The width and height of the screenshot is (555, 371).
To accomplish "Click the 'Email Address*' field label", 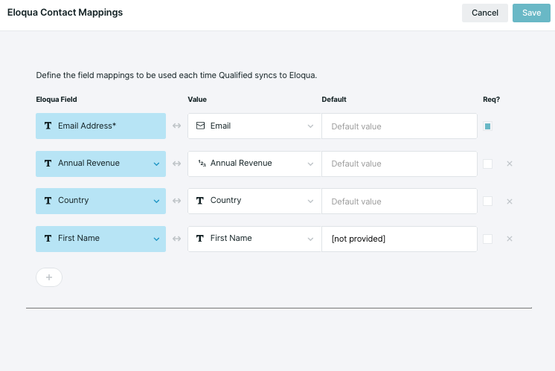I will pos(87,126).
